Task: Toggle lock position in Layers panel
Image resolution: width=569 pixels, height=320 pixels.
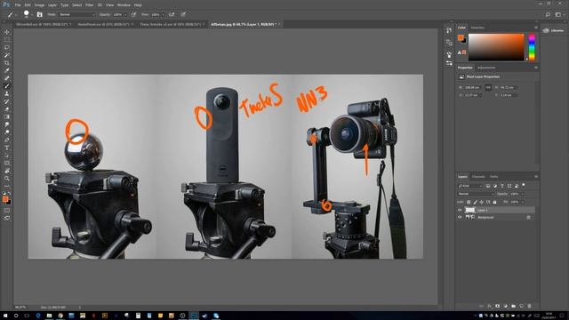Action: pos(482,202)
